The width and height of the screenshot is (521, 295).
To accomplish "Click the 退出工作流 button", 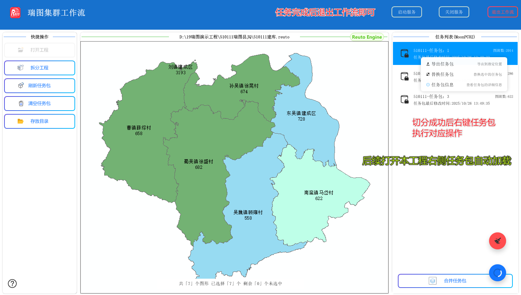I will tap(502, 12).
